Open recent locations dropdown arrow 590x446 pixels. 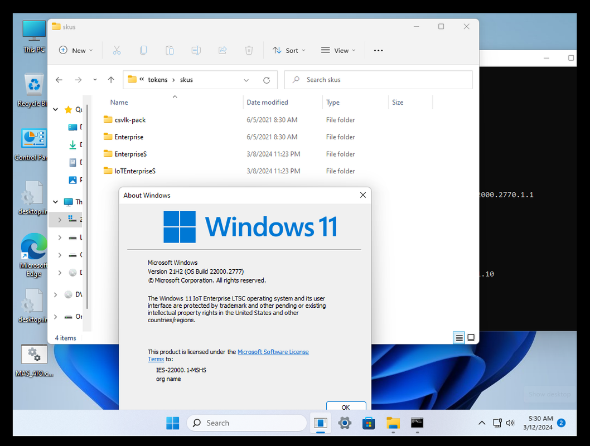pyautogui.click(x=95, y=80)
